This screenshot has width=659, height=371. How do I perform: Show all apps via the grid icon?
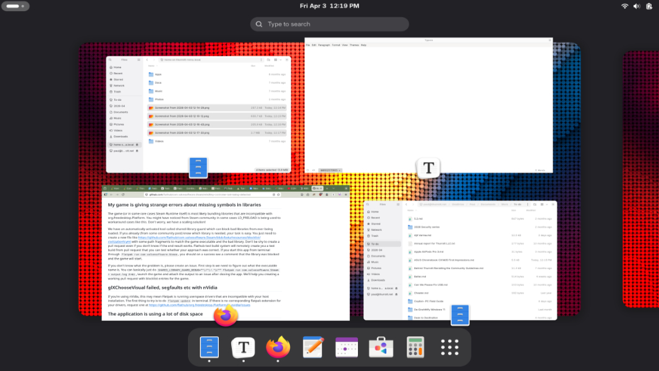449,348
